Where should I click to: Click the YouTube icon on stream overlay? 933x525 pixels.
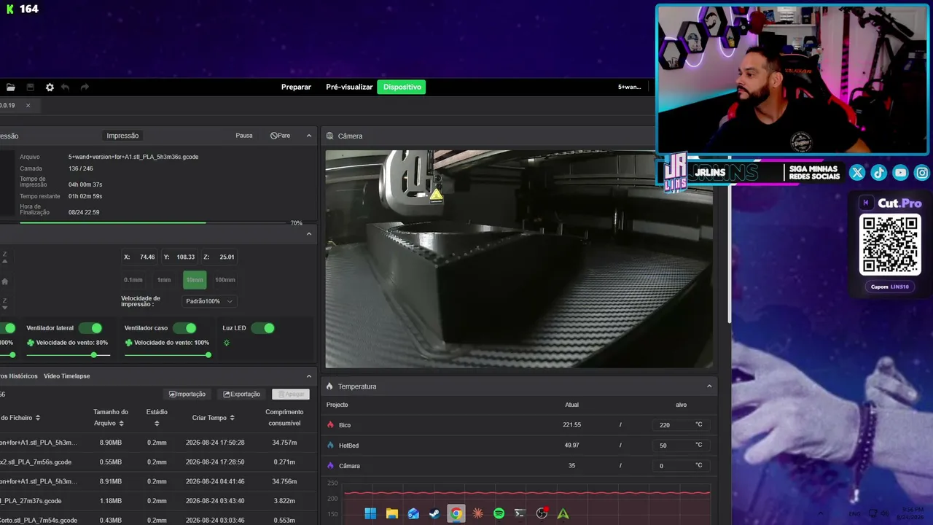900,173
